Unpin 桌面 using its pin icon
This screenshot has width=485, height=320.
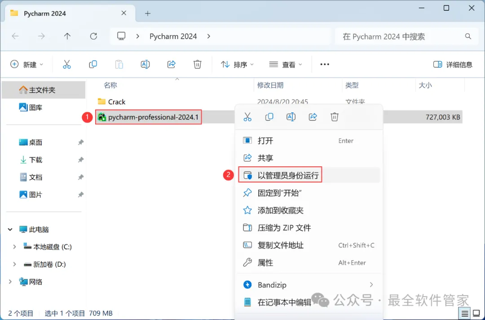[x=81, y=142]
